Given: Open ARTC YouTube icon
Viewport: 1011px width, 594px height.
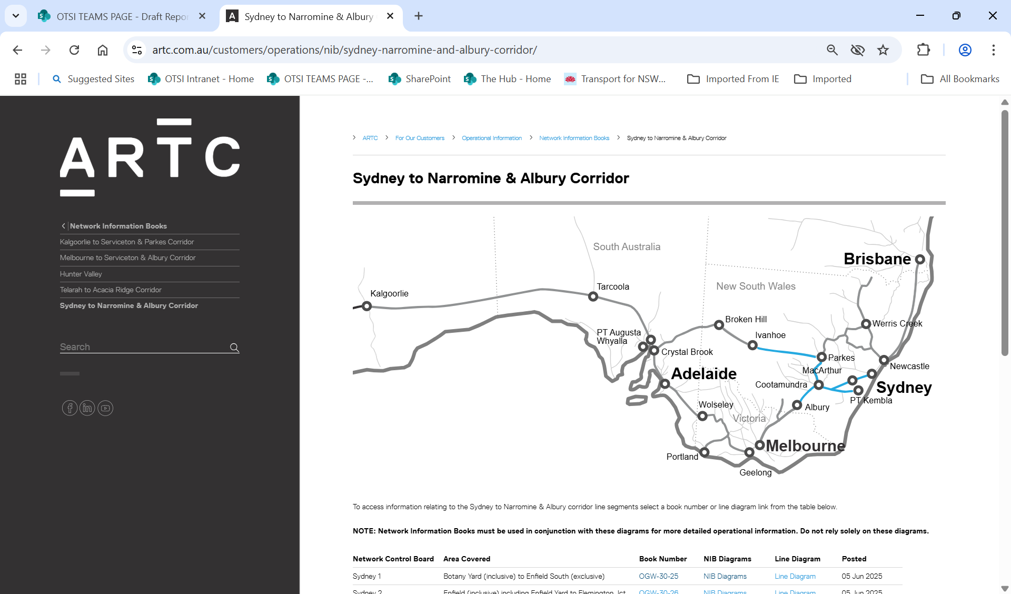Looking at the screenshot, I should [105, 408].
